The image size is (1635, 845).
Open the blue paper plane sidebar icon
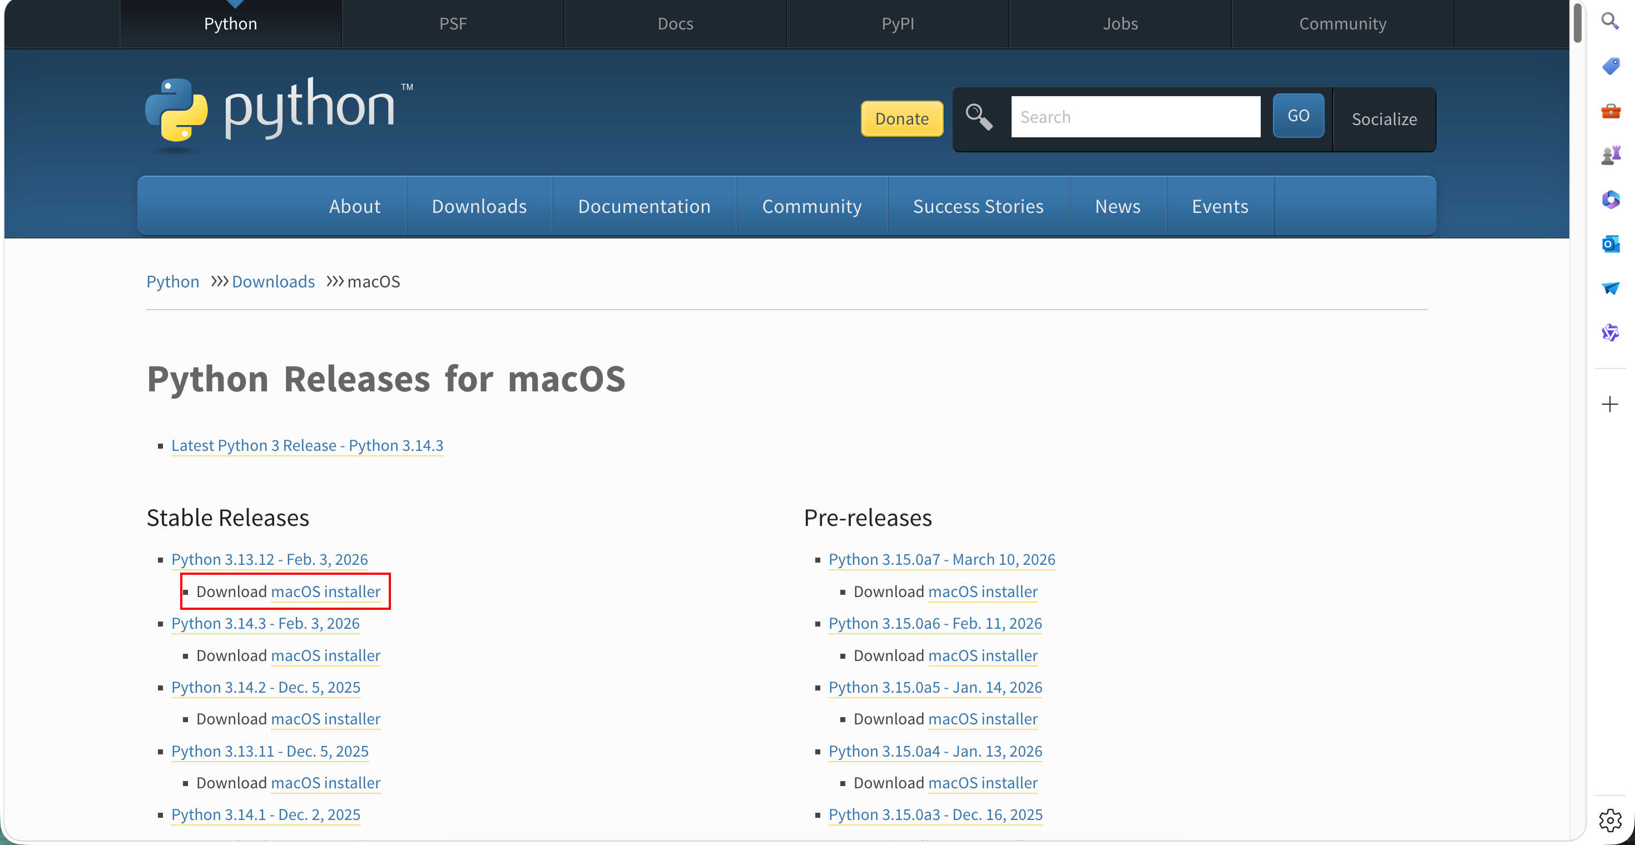1610,288
